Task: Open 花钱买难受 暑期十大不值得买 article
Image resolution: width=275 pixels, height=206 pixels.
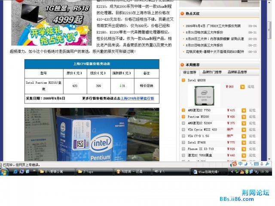Action: click(x=215, y=51)
